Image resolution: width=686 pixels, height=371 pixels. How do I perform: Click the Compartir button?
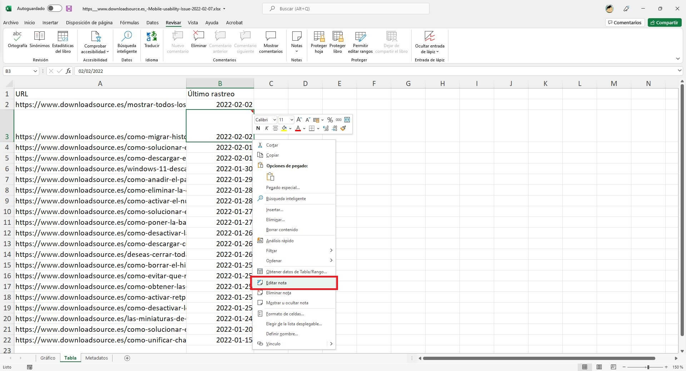click(664, 22)
